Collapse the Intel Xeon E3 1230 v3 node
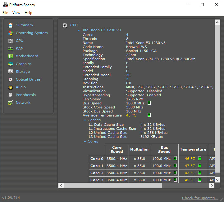This screenshot has height=202, width=224. pos(79,30)
